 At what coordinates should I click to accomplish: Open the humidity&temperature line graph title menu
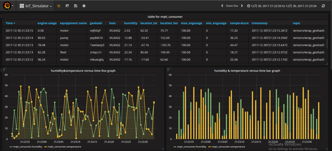click(83, 71)
